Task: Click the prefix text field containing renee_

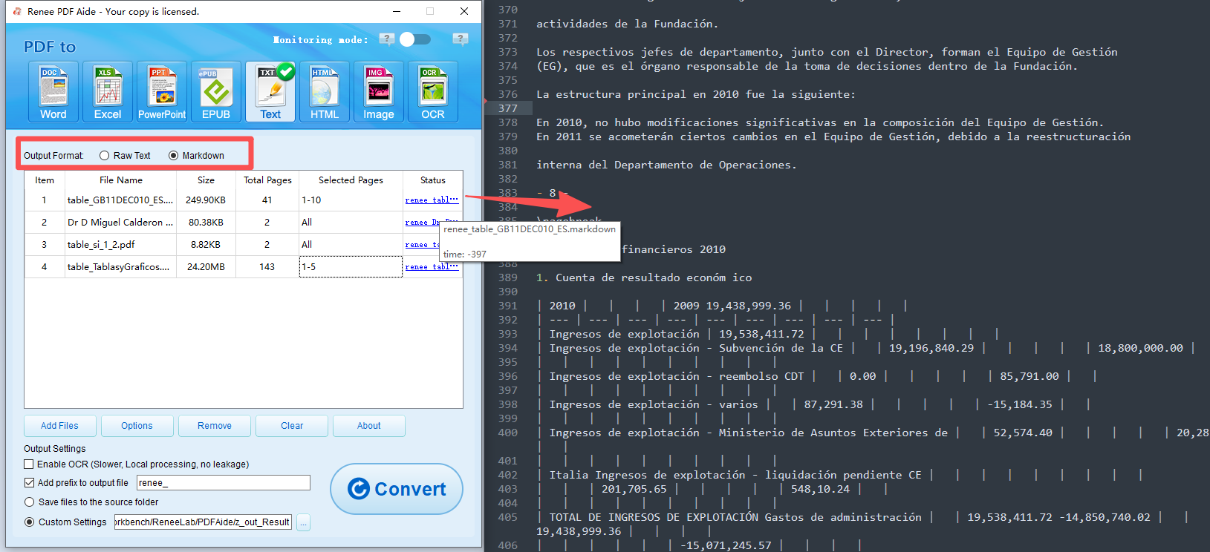Action: [x=223, y=483]
